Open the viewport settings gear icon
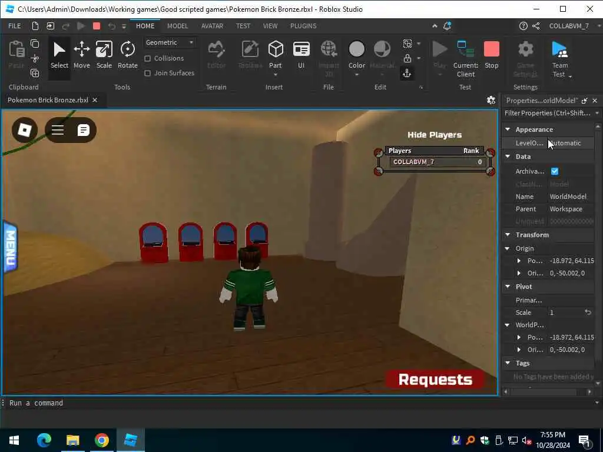This screenshot has height=452, width=603. [491, 100]
